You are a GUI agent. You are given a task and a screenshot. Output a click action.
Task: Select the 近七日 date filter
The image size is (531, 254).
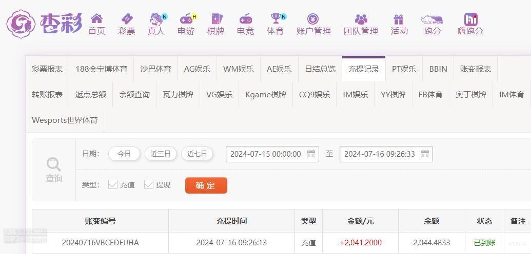pyautogui.click(x=197, y=154)
